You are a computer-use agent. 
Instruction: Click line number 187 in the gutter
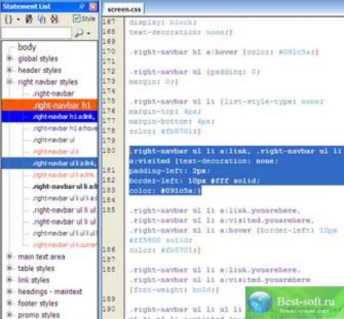[x=109, y=259]
